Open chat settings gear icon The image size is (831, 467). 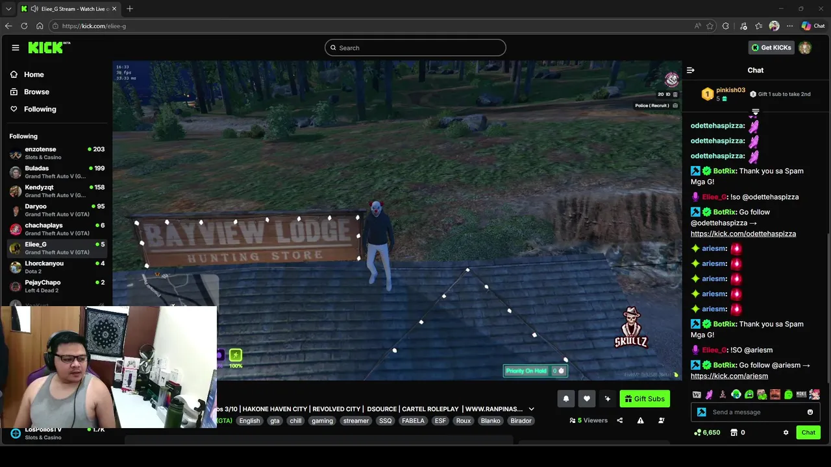click(786, 433)
